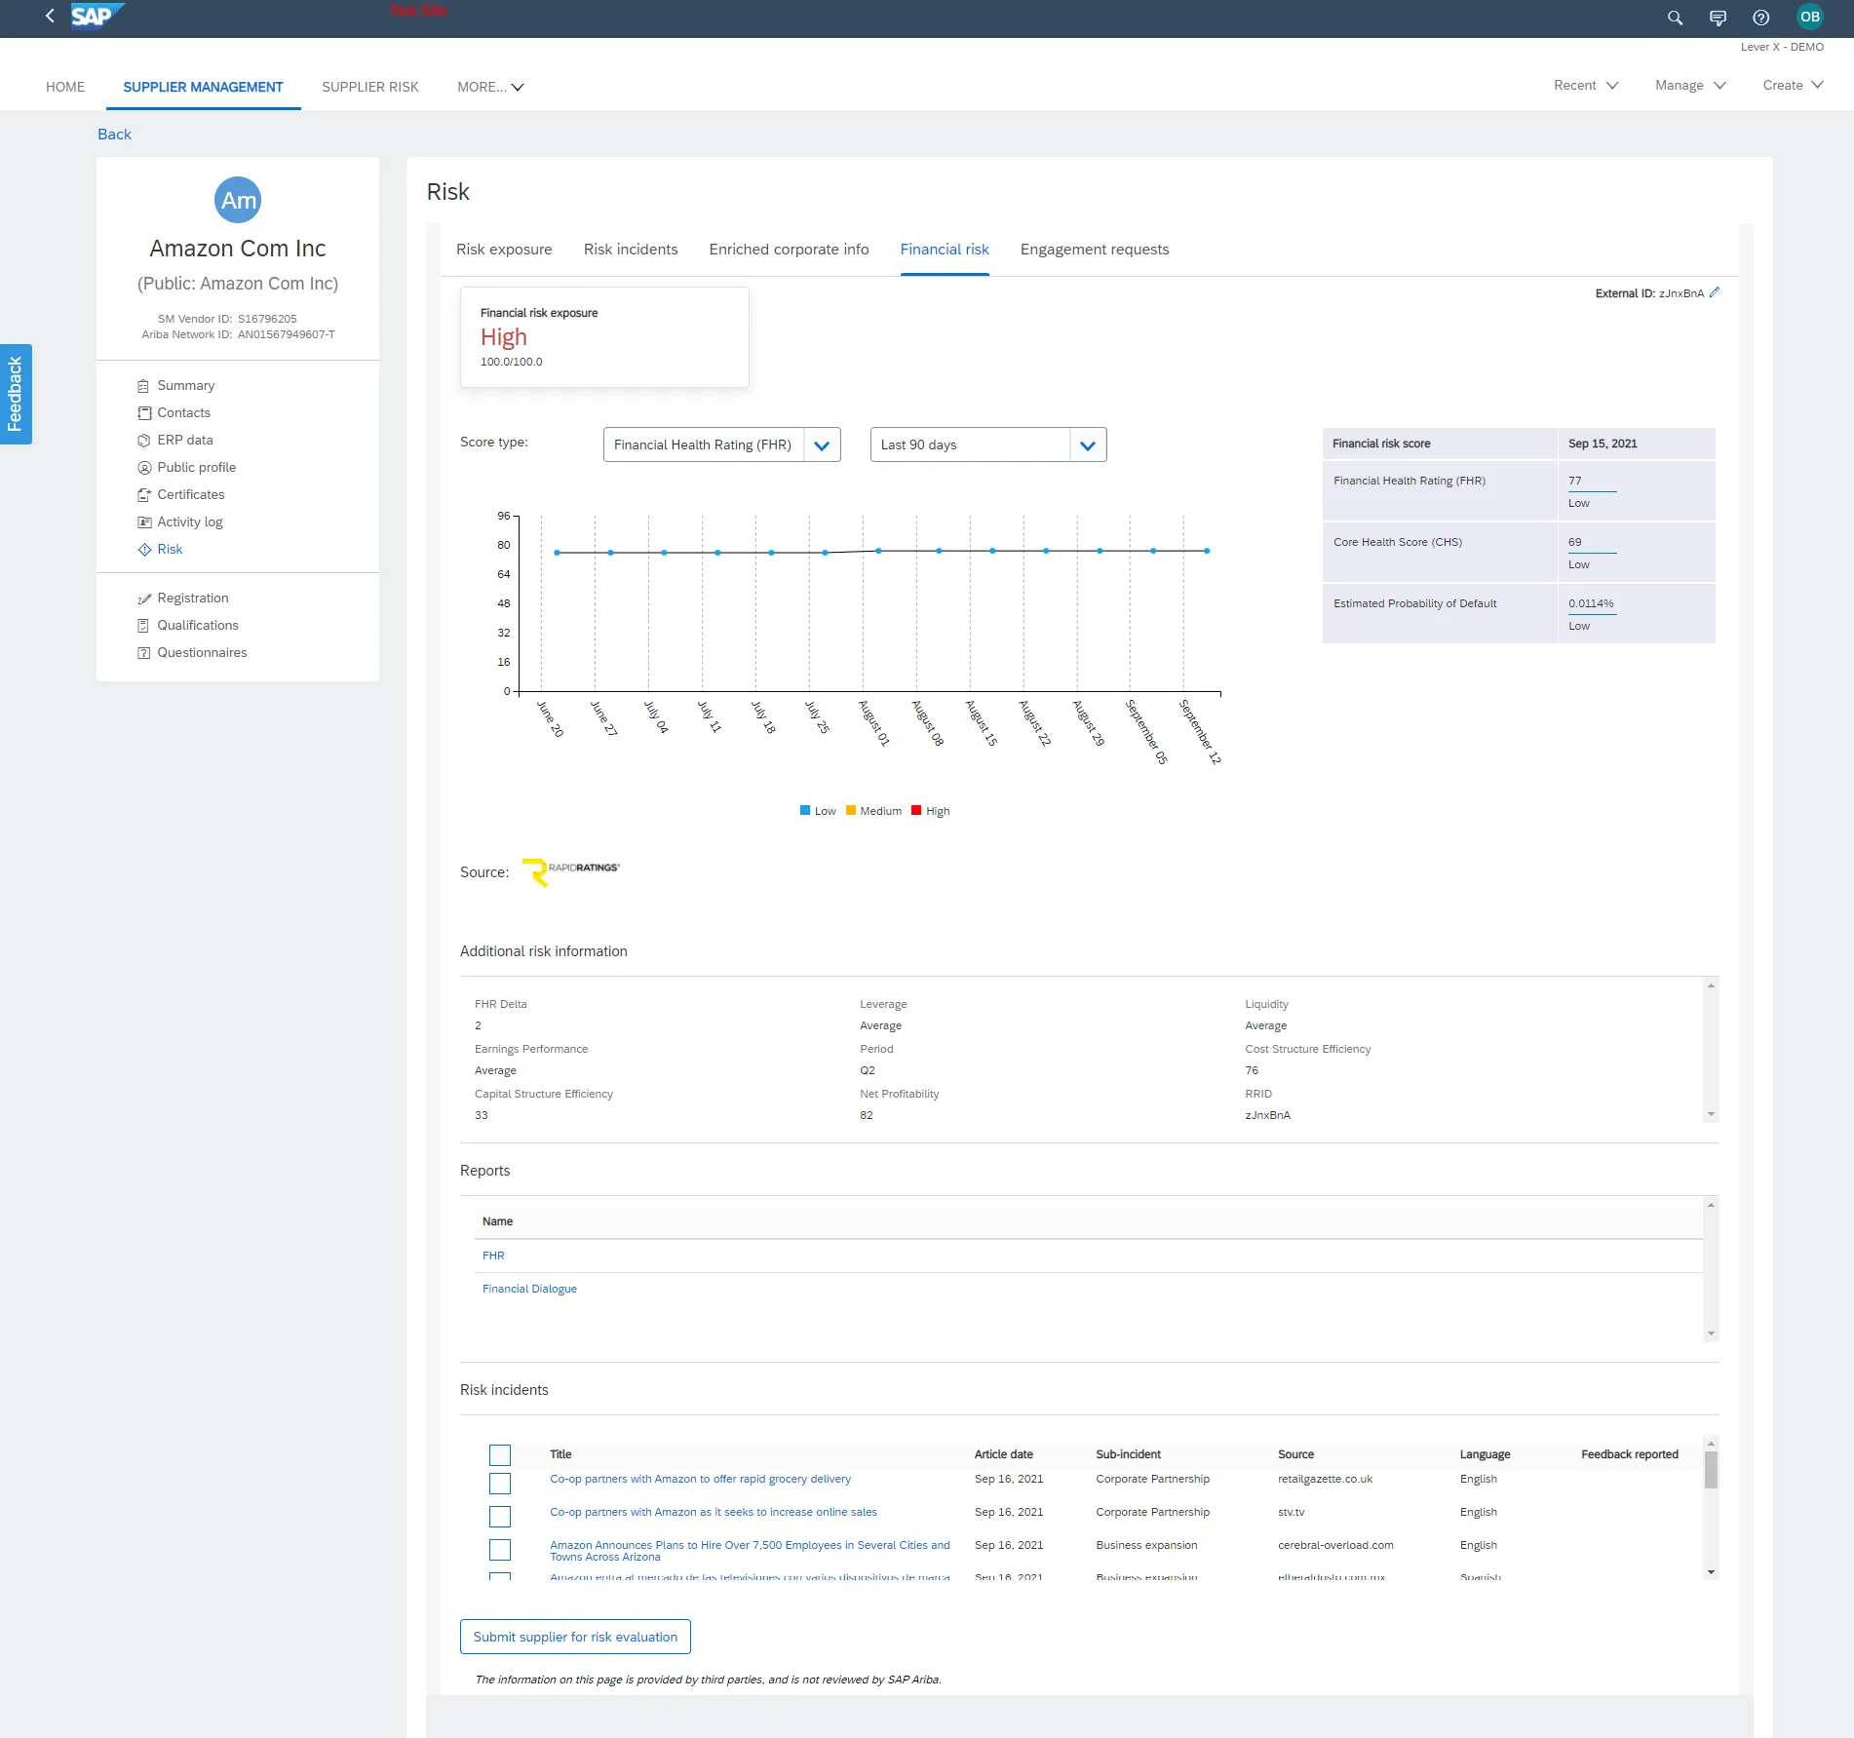Expand the Recent menu
The height and width of the screenshot is (1738, 1854).
click(x=1586, y=86)
